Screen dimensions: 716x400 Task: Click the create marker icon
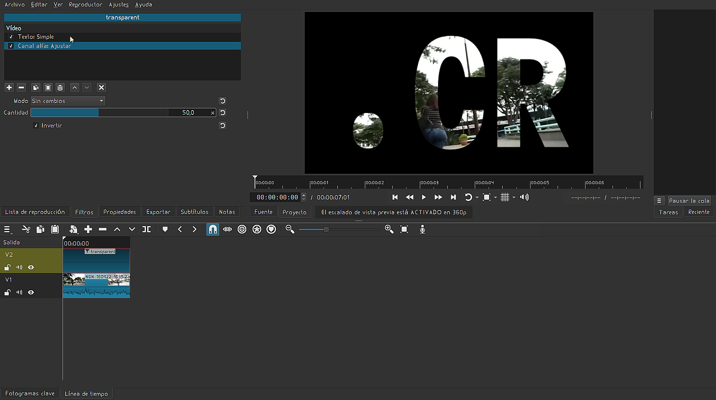(165, 230)
